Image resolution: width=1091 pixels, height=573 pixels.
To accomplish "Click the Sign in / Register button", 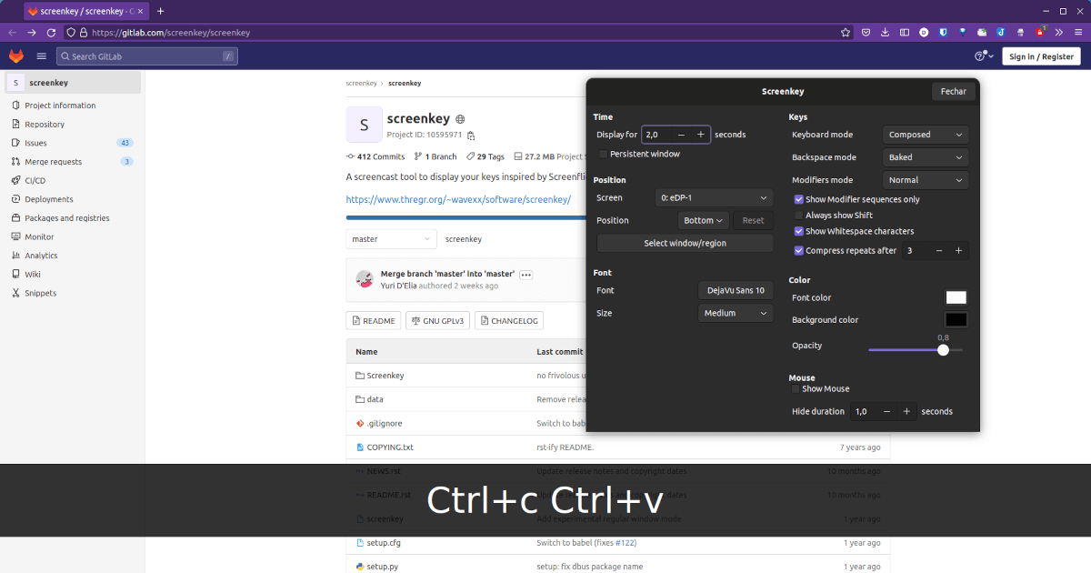I will [1042, 56].
